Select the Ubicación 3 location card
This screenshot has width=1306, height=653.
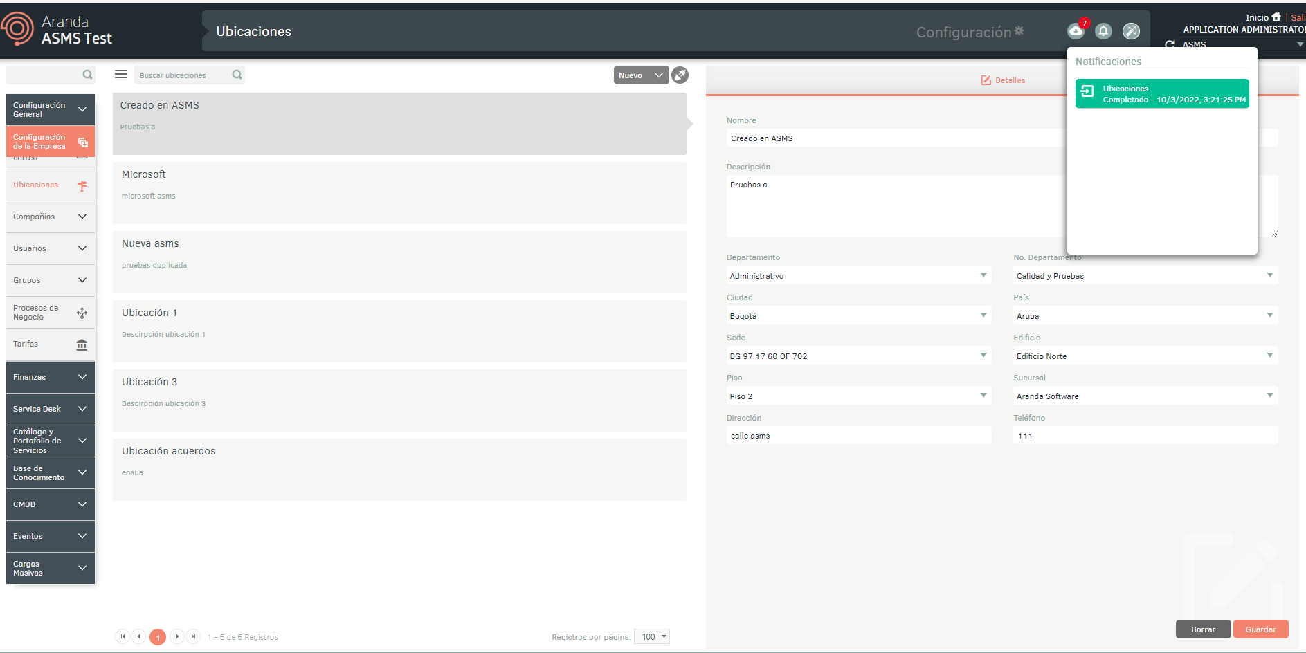[x=399, y=400]
